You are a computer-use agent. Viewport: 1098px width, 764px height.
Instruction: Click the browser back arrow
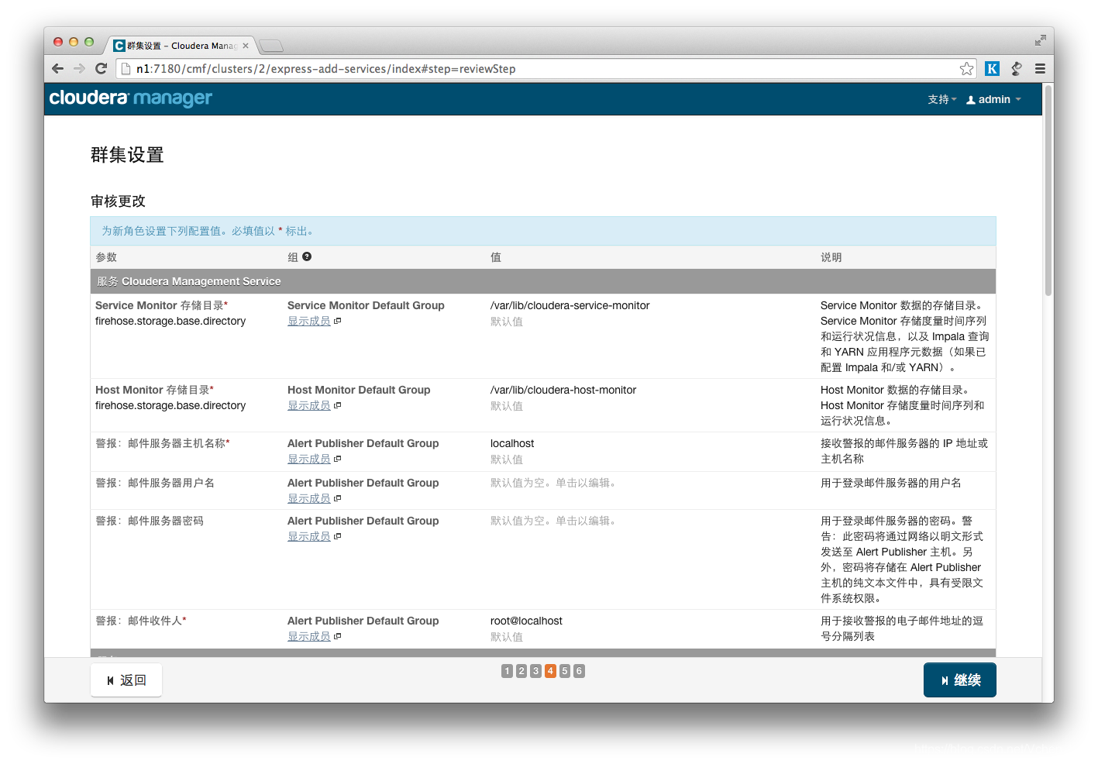click(57, 68)
